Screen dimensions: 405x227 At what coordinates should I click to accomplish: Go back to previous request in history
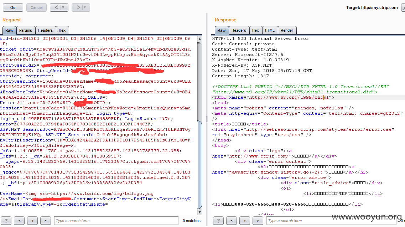(x=56, y=7)
